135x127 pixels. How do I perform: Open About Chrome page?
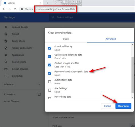(x=11, y=101)
